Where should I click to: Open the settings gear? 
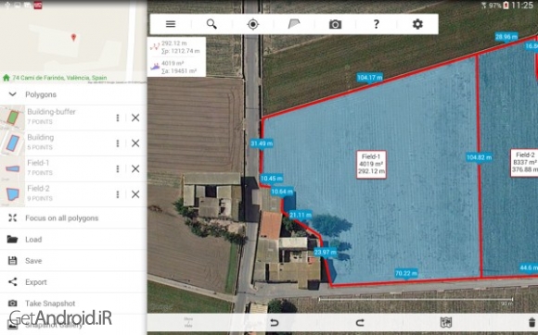click(x=417, y=24)
